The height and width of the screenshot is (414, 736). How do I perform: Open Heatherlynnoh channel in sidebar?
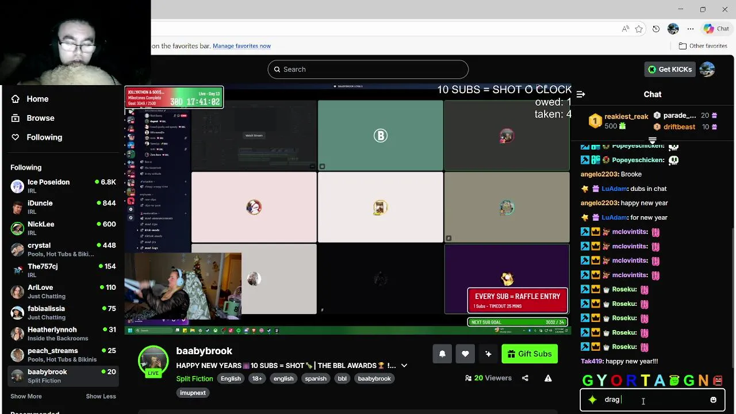click(63, 333)
